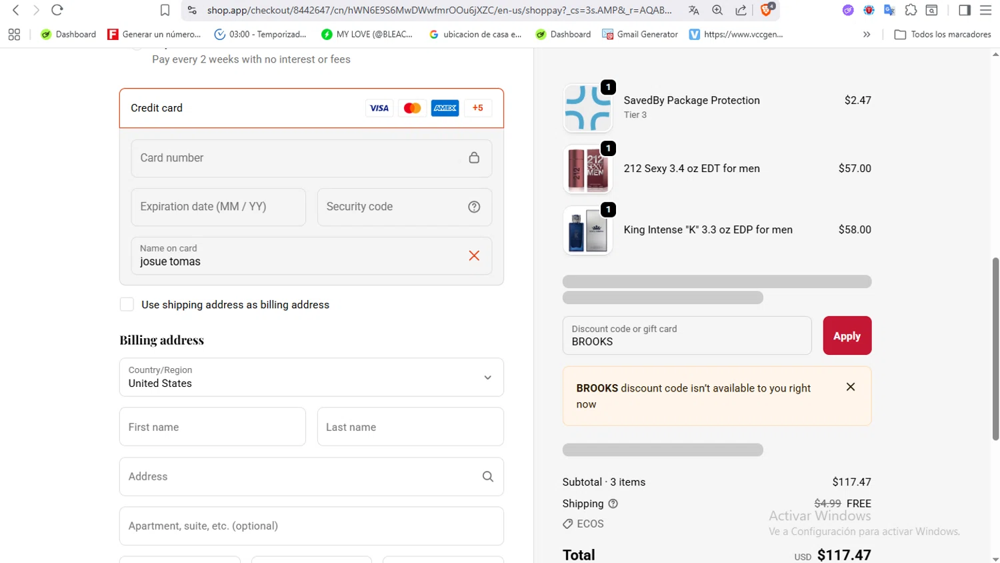Show more bookmarks with the chevron overflow
The height and width of the screenshot is (563, 1000).
867,34
